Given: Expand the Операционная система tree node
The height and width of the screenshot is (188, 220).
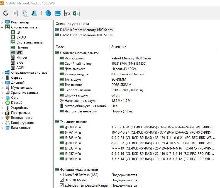Looking at the screenshot, I should tap(3, 73).
